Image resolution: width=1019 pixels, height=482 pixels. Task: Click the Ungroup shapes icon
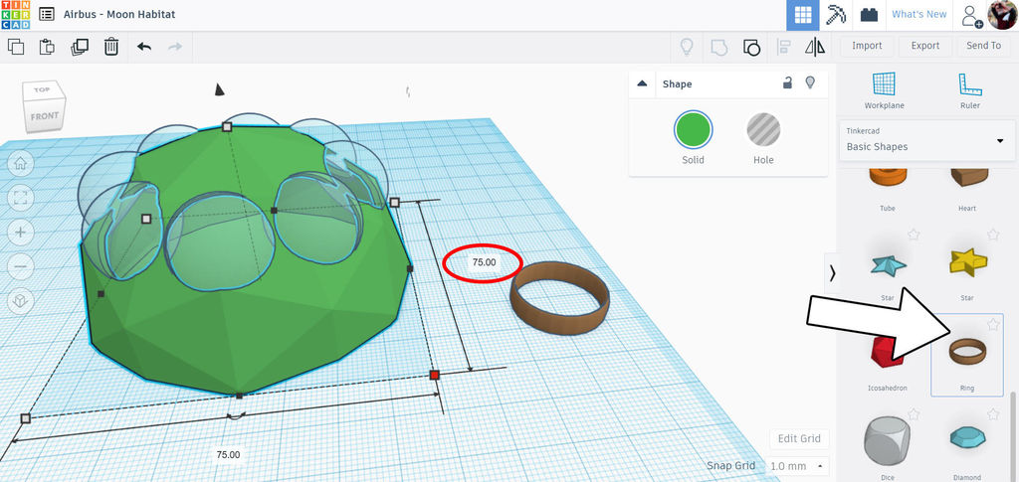click(751, 47)
